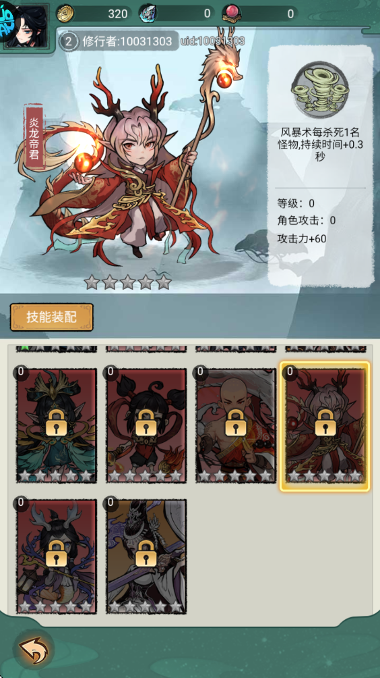The height and width of the screenshot is (678, 380).
Task: Tap the red orb currency icon
Action: point(232,14)
